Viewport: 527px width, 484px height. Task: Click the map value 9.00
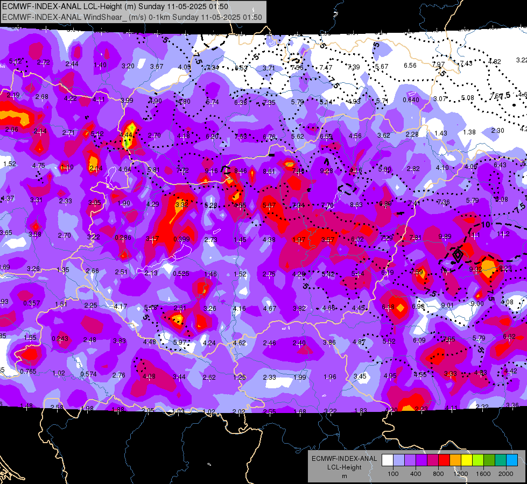tap(477, 304)
